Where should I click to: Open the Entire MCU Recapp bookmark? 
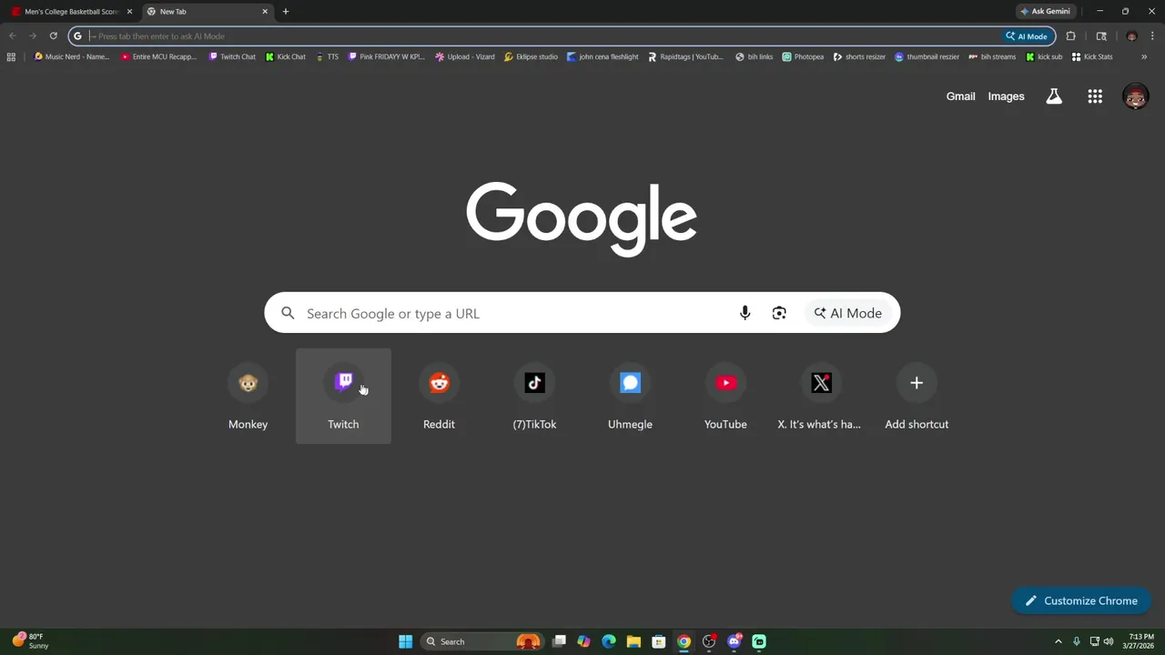[158, 56]
